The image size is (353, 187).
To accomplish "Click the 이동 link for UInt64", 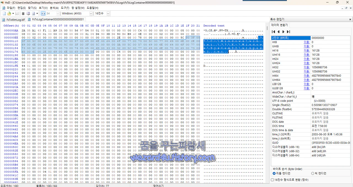I will [306, 80].
